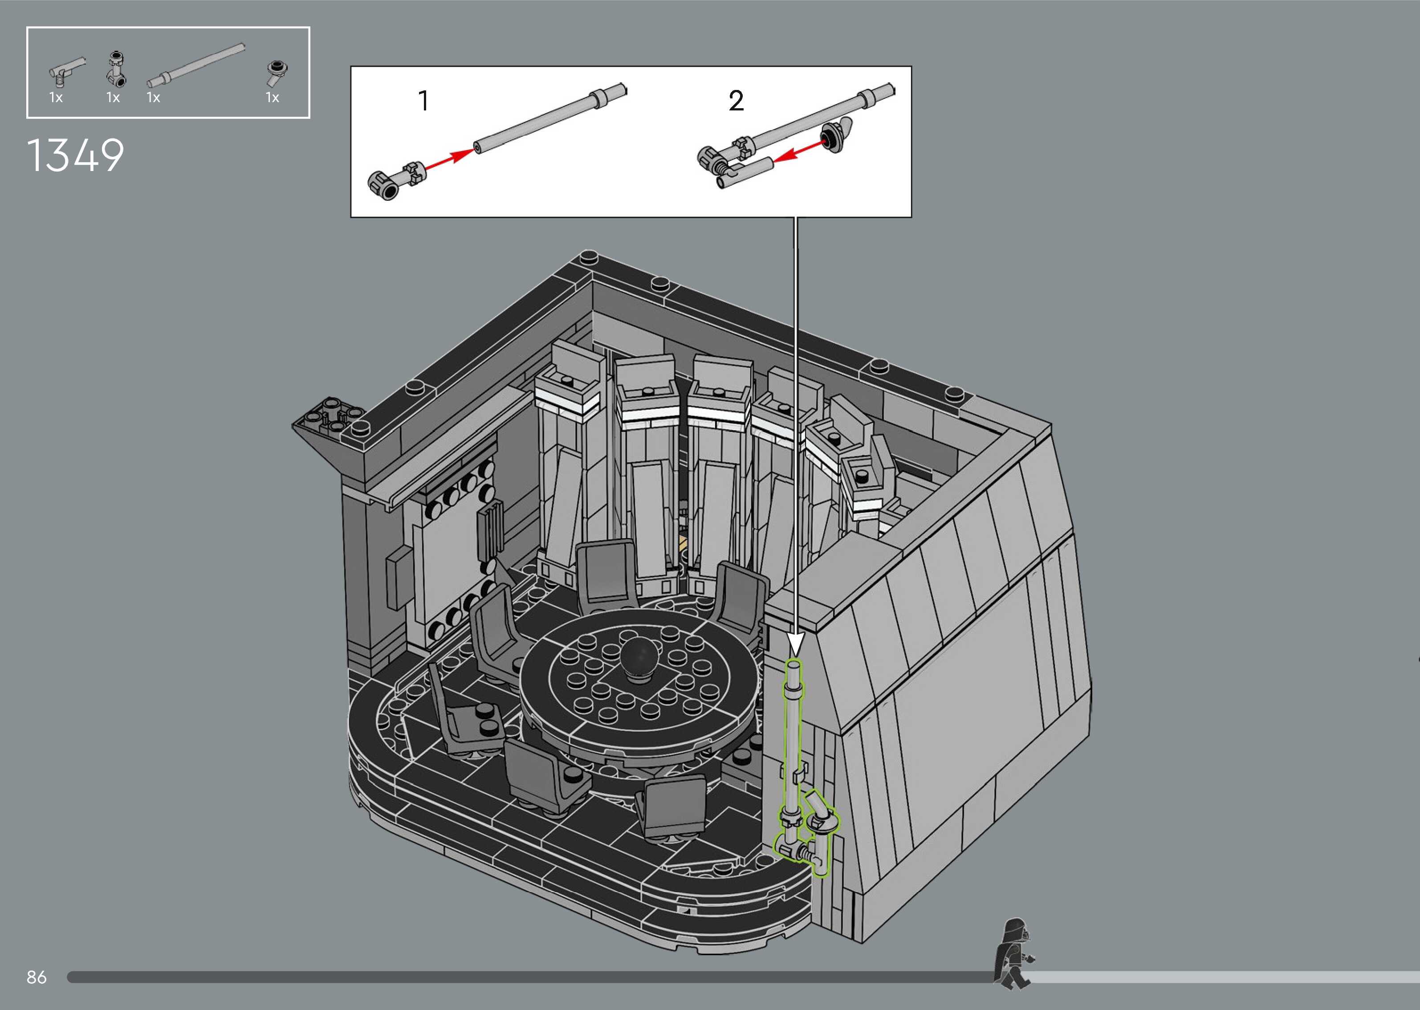The image size is (1420, 1010).
Task: Click the 1x quantity under the long rod
Action: click(x=153, y=98)
